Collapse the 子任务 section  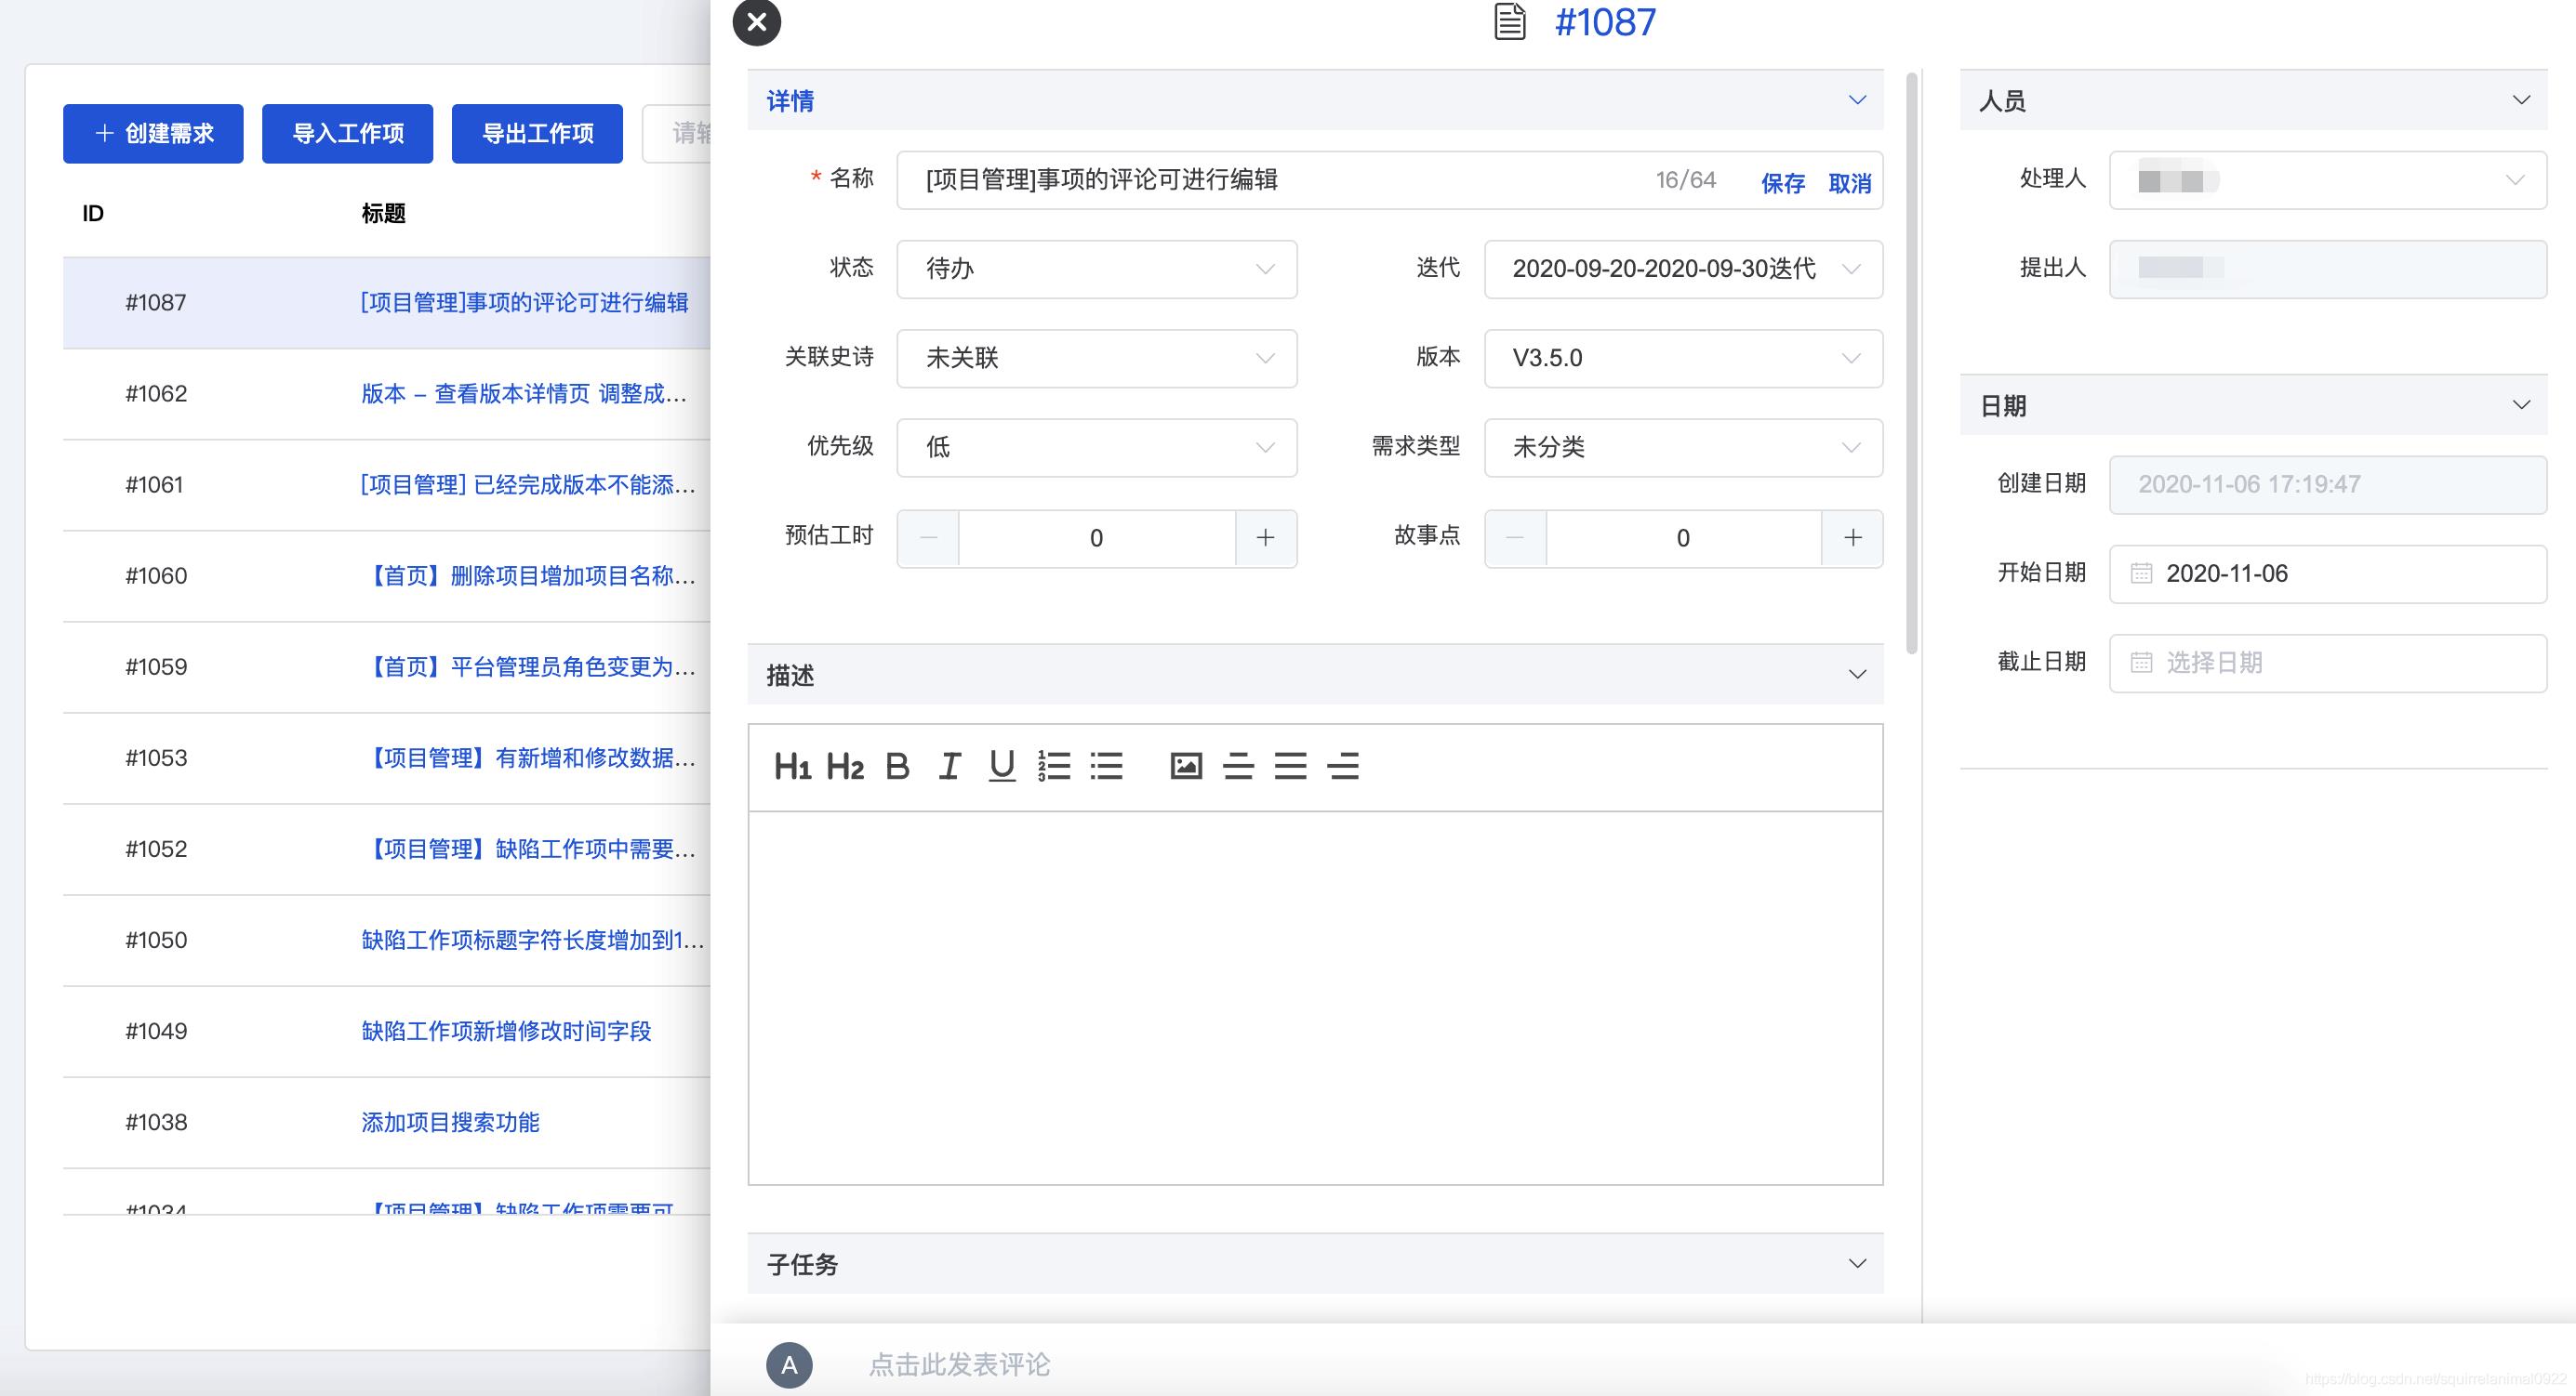tap(1856, 1263)
